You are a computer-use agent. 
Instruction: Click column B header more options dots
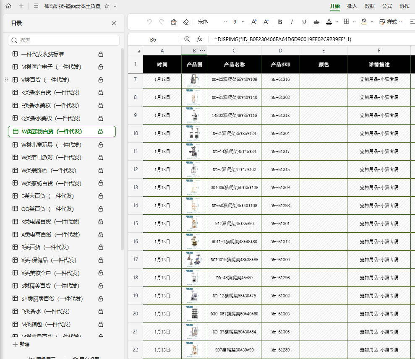(x=203, y=50)
